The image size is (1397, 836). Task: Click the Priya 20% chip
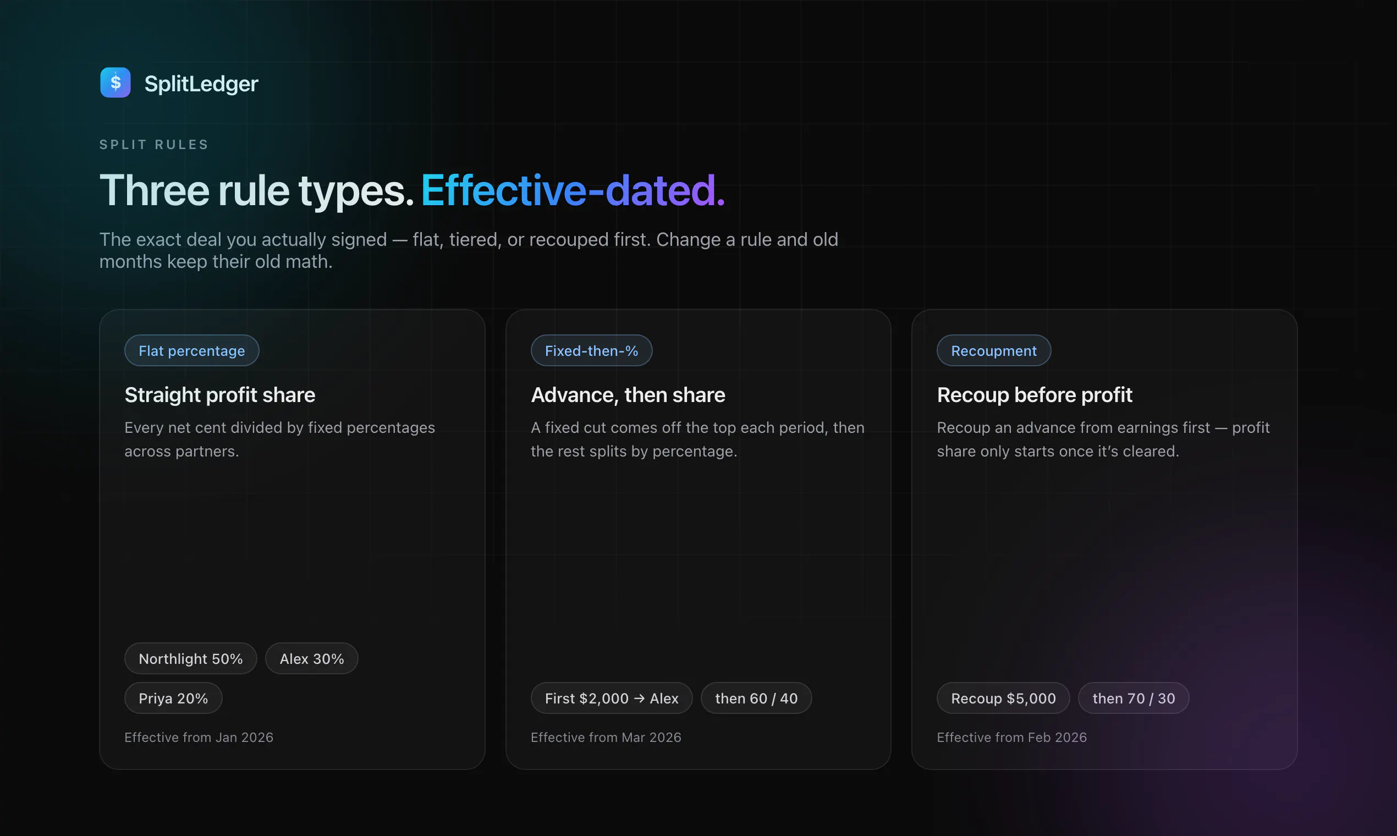click(173, 698)
